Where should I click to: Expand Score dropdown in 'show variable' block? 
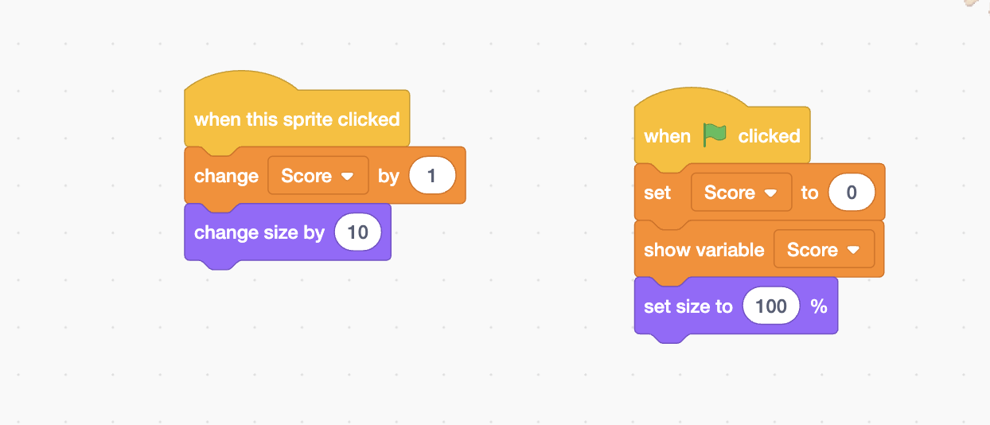click(824, 250)
